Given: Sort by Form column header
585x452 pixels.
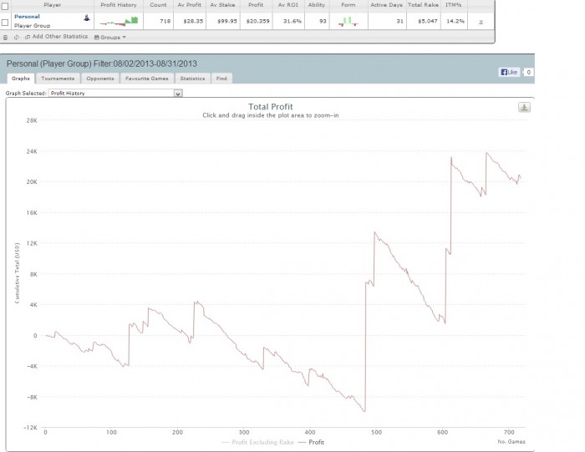Looking at the screenshot, I should pos(348,5).
